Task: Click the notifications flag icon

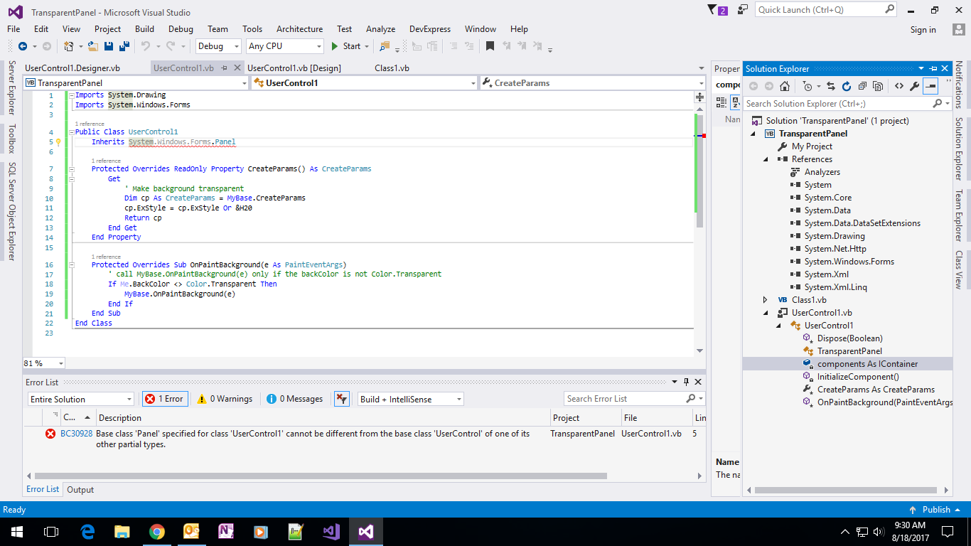Action: [713, 10]
